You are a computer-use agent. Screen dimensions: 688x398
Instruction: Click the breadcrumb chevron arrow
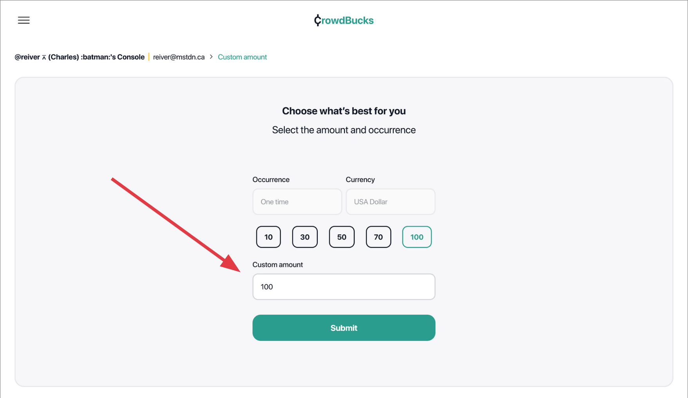click(x=211, y=57)
